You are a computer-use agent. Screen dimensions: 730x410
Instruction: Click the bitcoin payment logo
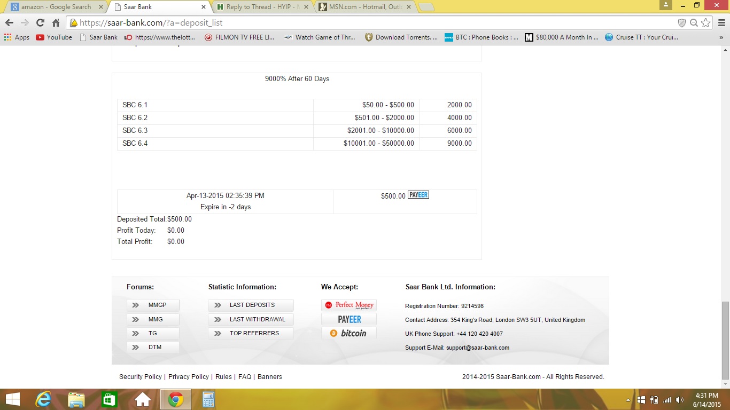pyautogui.click(x=349, y=333)
